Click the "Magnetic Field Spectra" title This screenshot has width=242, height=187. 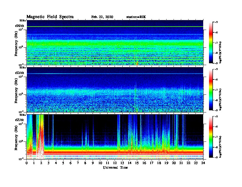(x=50, y=17)
